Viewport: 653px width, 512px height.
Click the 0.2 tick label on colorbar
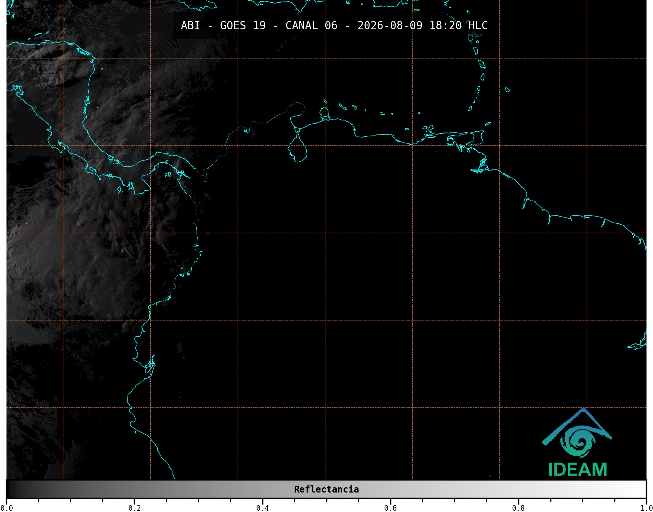[134, 508]
